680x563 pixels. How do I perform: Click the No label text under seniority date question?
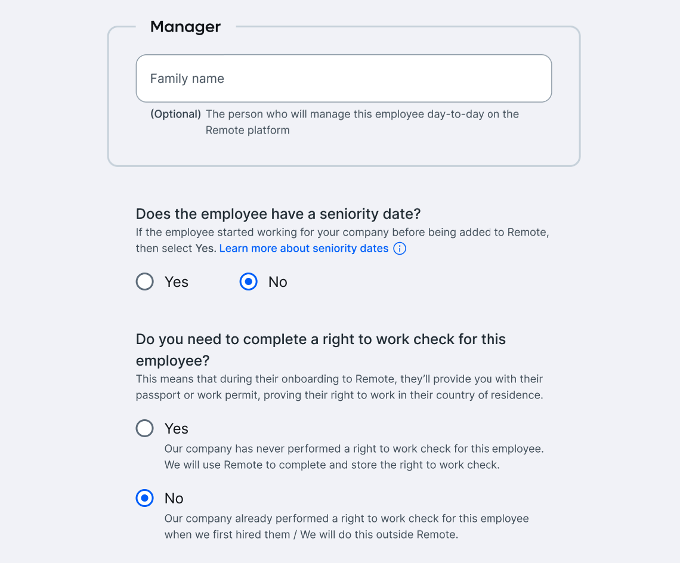(x=278, y=282)
